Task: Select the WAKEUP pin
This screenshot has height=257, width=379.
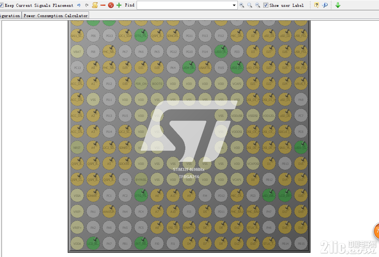Action: (109, 212)
